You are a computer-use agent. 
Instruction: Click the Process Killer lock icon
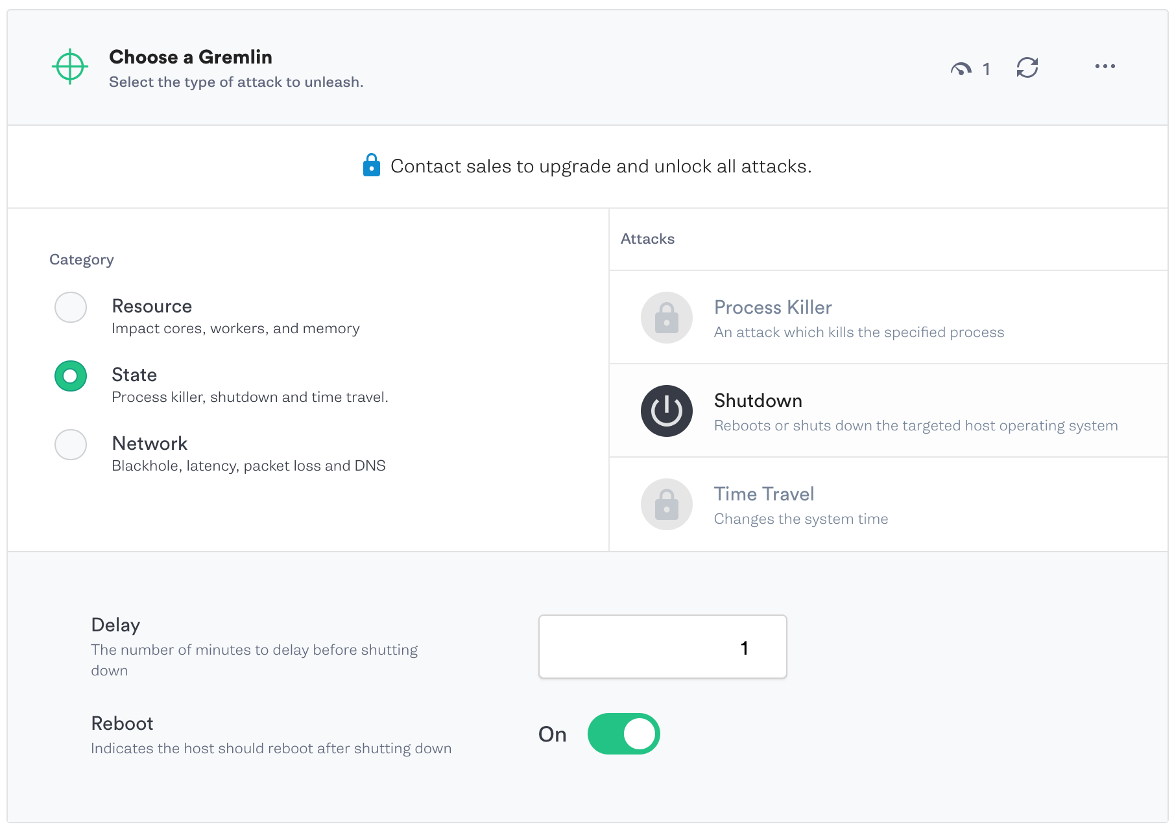click(x=666, y=318)
